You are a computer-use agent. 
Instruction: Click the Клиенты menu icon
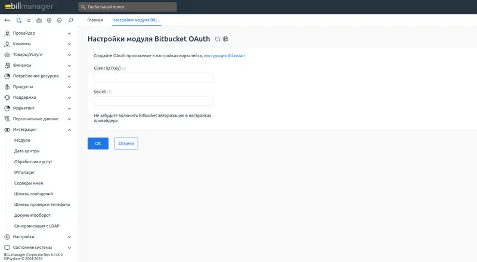[x=7, y=44]
